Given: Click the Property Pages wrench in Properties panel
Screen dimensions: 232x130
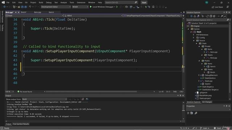Looking at the screenshot, I should click(x=196, y=113).
